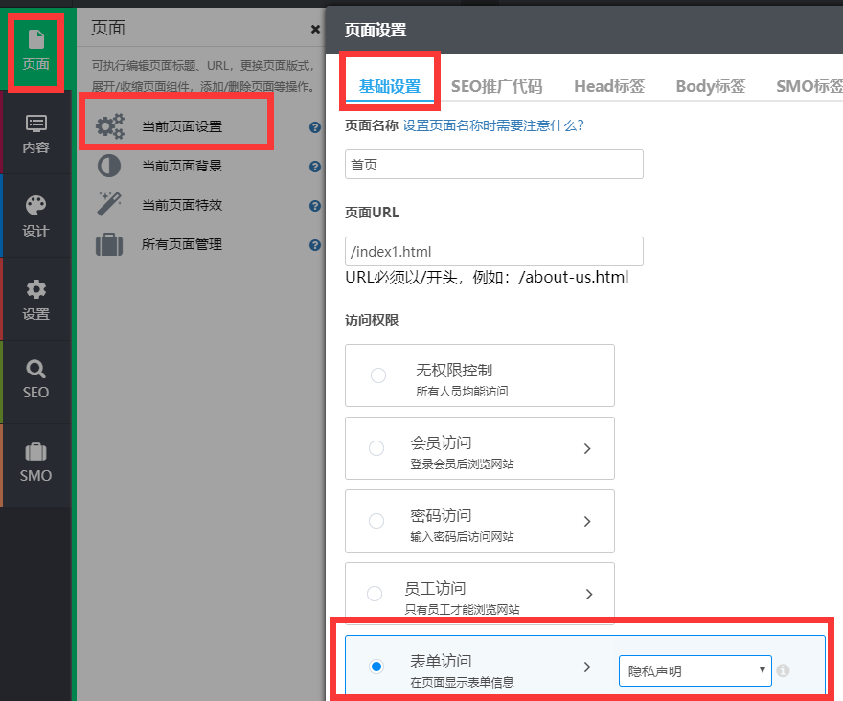Select the 当前页面特效 magic wand icon
Viewport: 843px width, 701px height.
109,204
